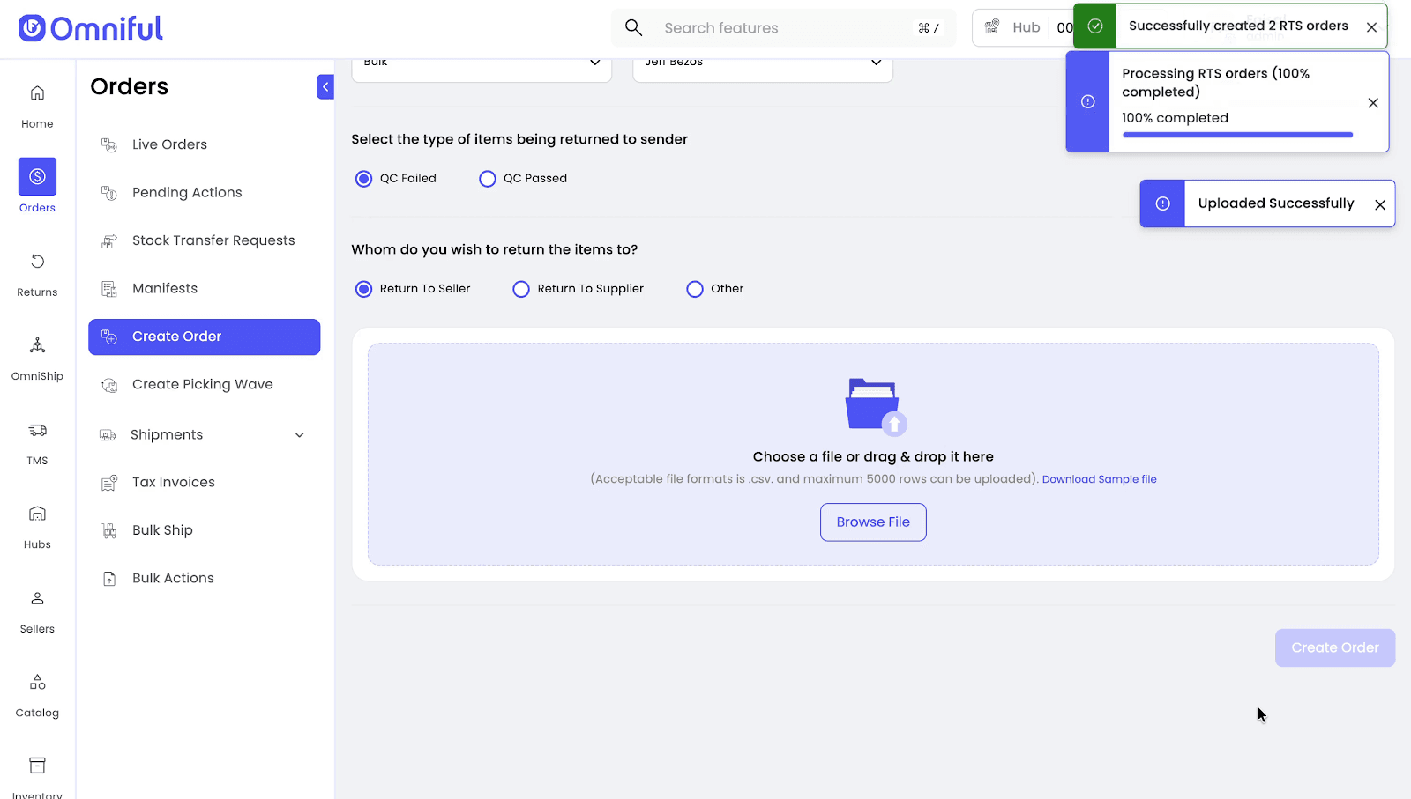Viewport: 1411px width, 799px height.
Task: Expand the Shipments submenu
Action: tap(299, 435)
